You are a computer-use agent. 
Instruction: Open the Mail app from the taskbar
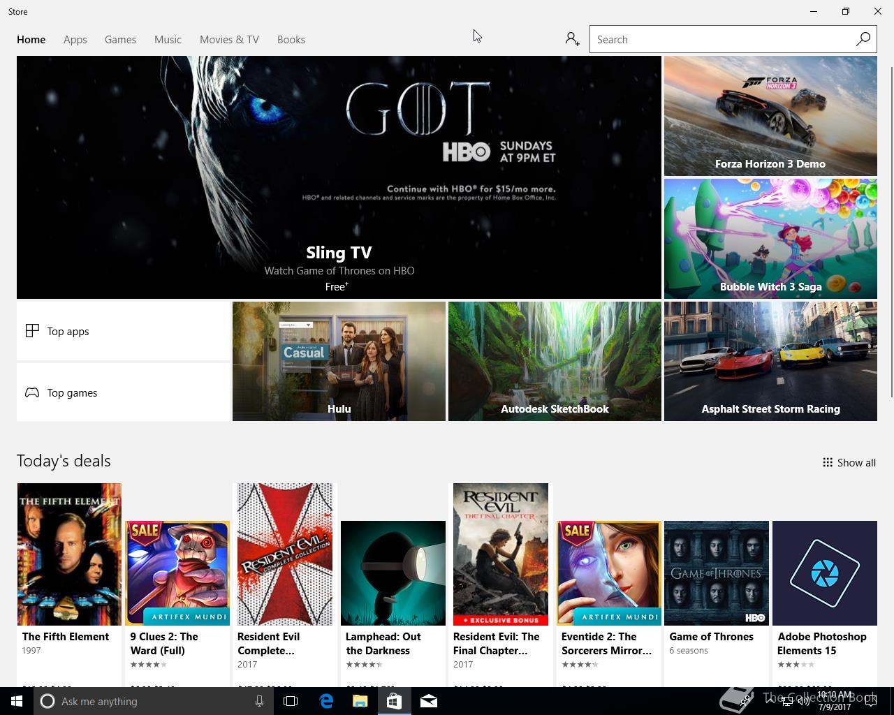pyautogui.click(x=428, y=701)
